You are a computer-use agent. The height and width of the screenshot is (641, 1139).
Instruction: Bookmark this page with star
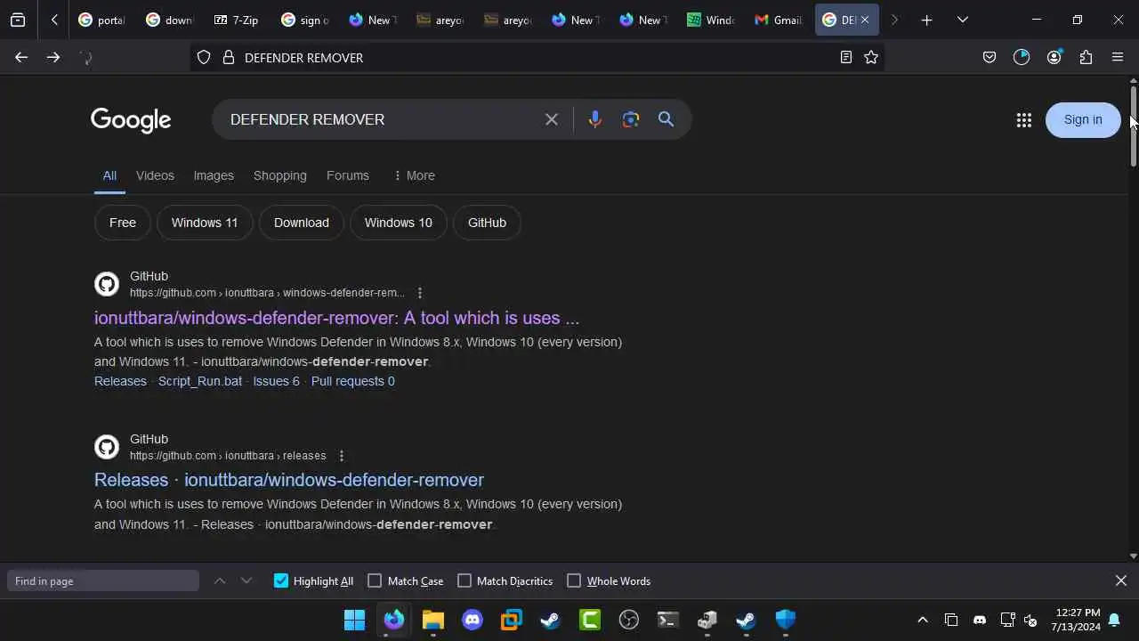point(871,58)
